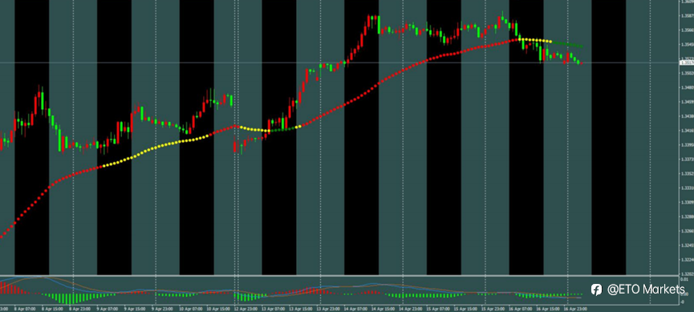This screenshot has width=694, height=312.
Task: Click the '14 Apr 23:00' time axis label
Action: (411, 309)
